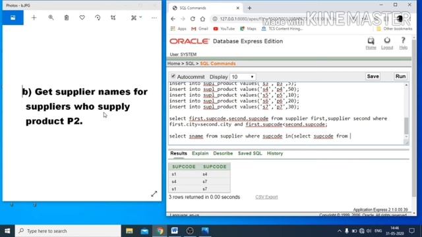Select the Saved SQL tab

tap(250, 153)
